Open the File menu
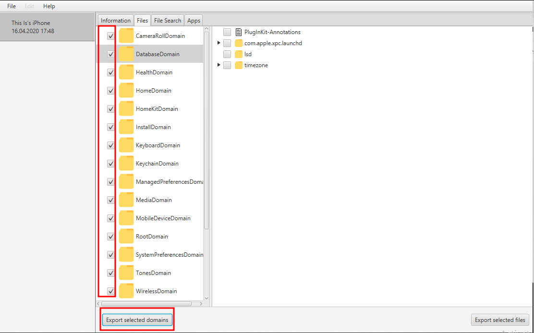Image resolution: width=534 pixels, height=333 pixels. [12, 6]
